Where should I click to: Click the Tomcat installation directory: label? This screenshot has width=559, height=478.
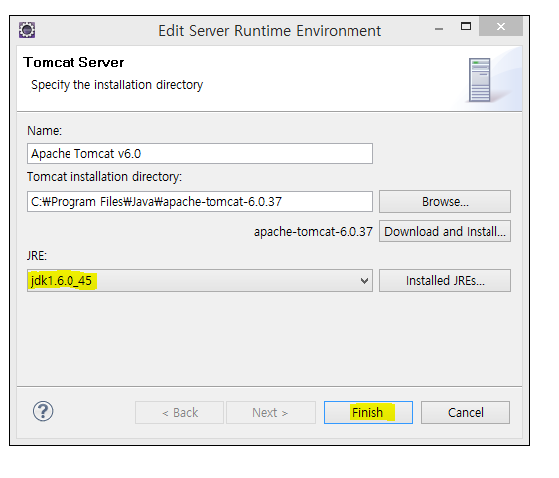[x=104, y=177]
